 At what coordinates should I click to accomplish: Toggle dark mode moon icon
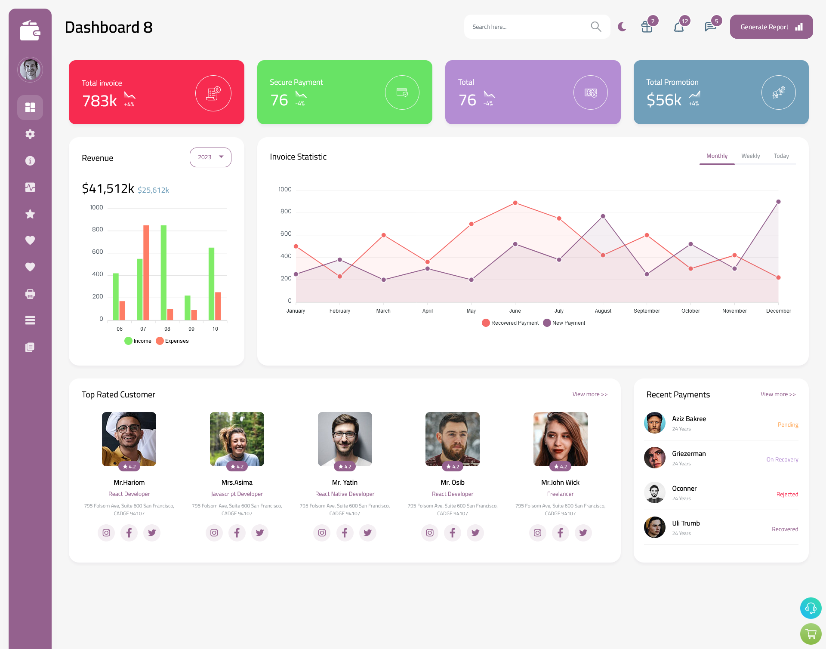point(622,27)
